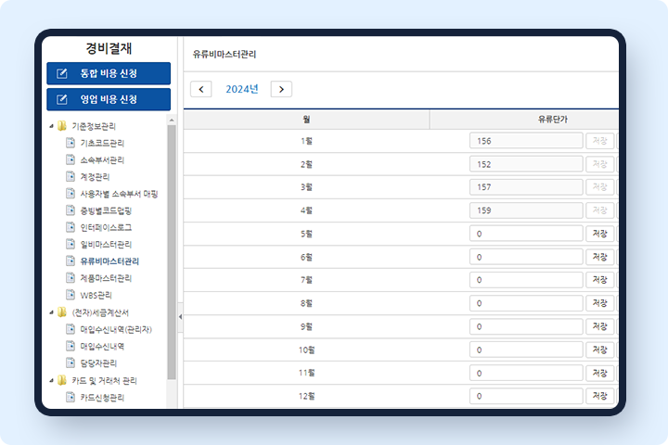Focus the 6월 fuel price input

pyautogui.click(x=526, y=257)
